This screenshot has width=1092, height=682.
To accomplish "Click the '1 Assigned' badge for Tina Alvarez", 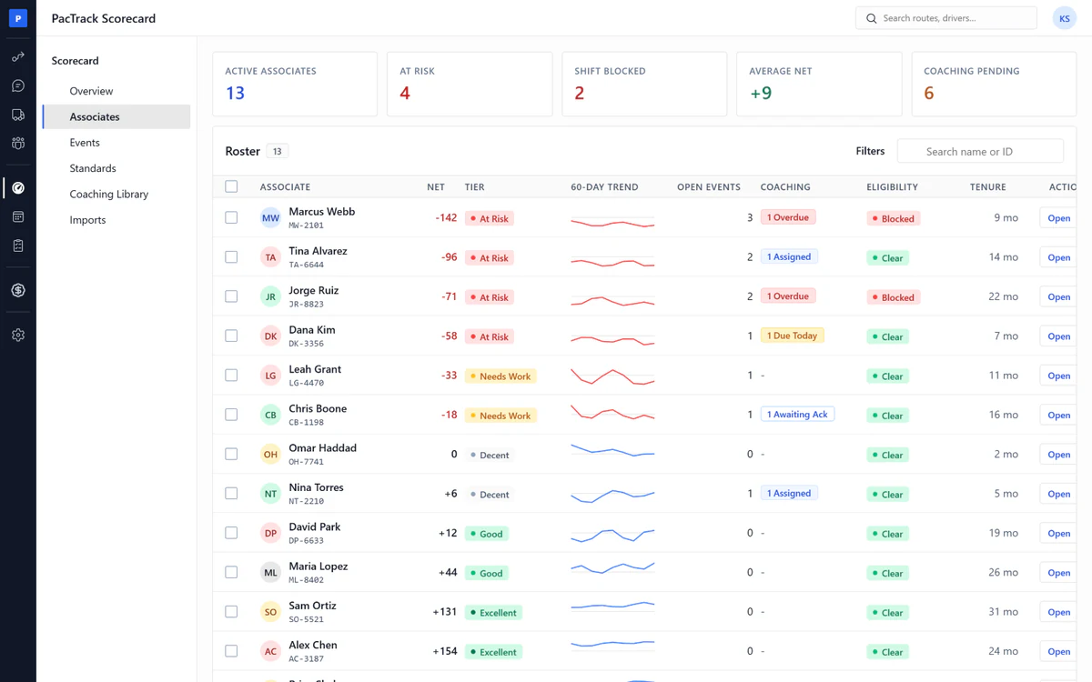I will click(789, 256).
